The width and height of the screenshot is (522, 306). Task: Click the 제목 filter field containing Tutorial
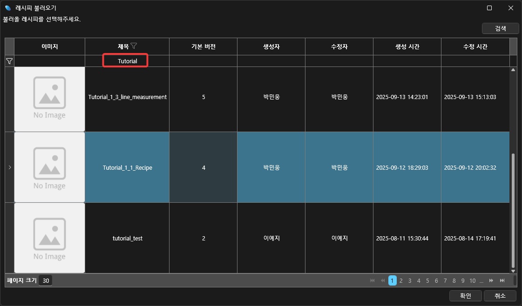pyautogui.click(x=127, y=61)
